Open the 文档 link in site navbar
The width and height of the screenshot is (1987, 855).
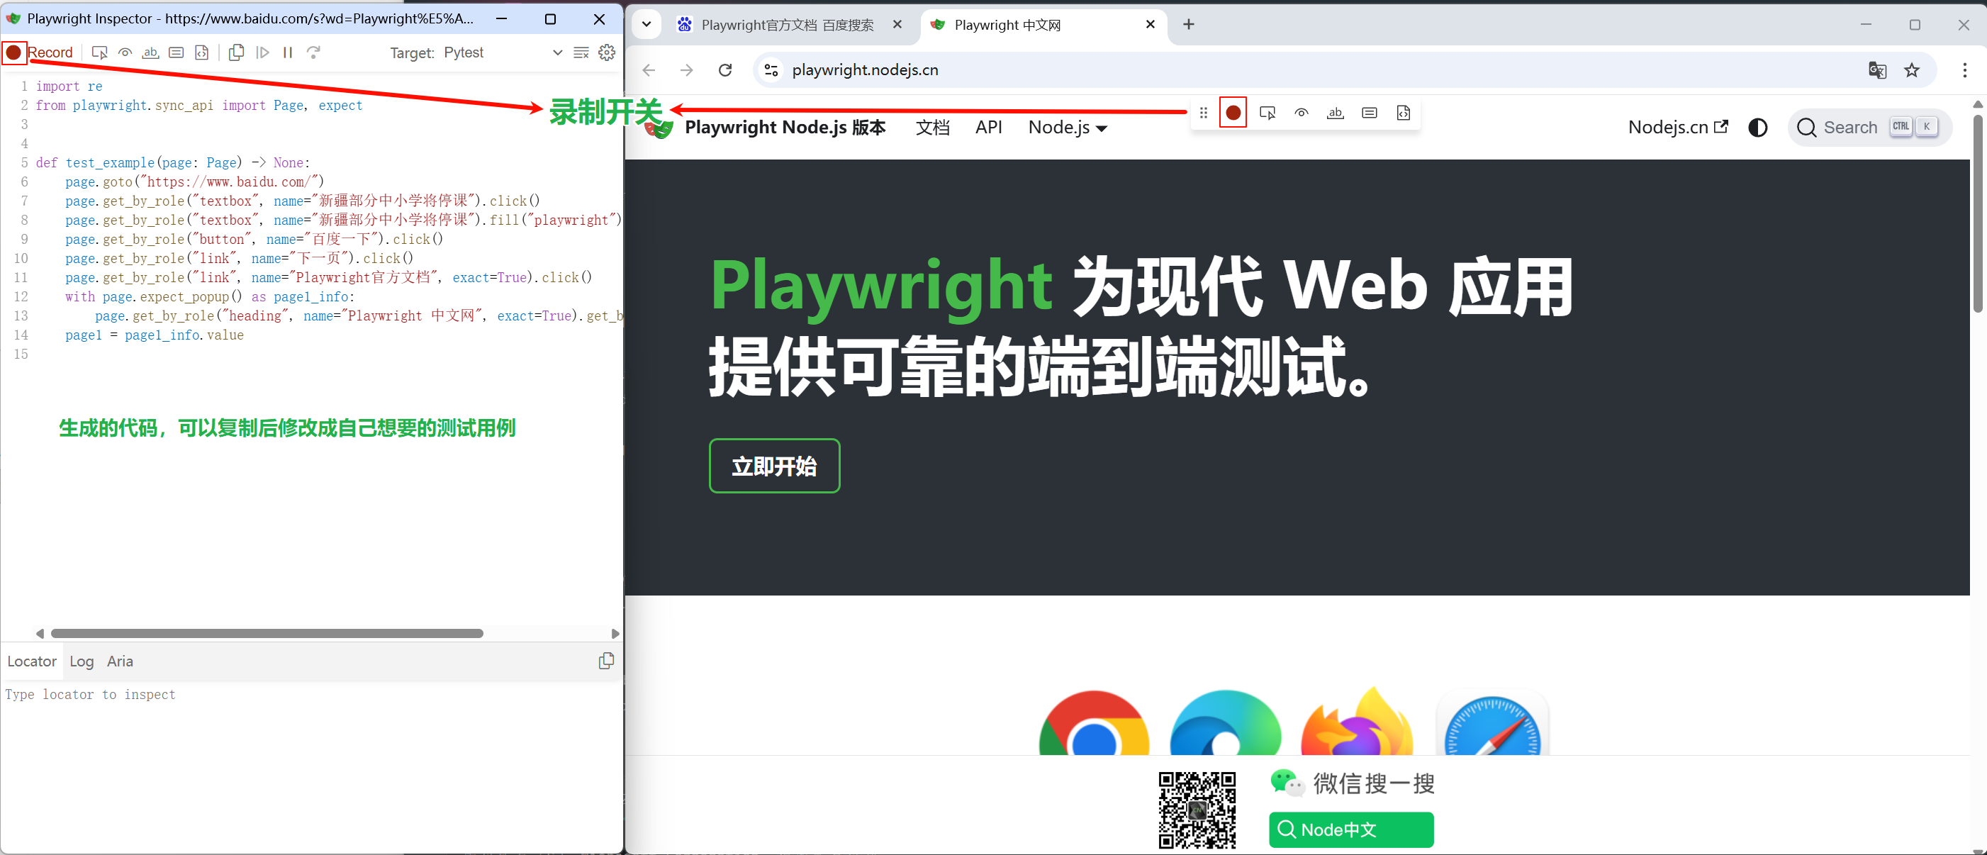tap(931, 128)
